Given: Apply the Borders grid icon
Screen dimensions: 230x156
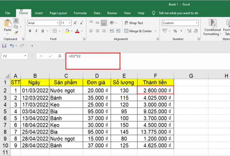Looking at the screenshot, I should tap(55, 31).
